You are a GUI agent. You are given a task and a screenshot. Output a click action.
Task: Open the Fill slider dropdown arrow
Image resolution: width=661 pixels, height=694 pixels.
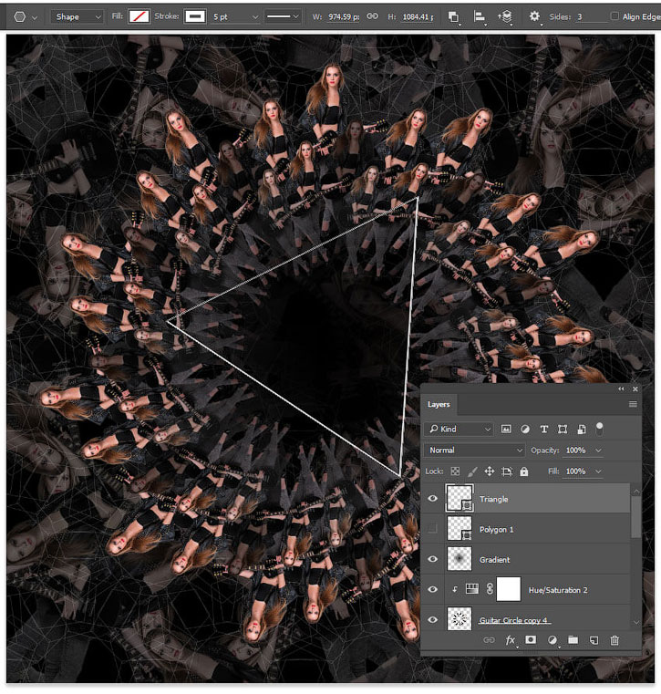point(599,471)
